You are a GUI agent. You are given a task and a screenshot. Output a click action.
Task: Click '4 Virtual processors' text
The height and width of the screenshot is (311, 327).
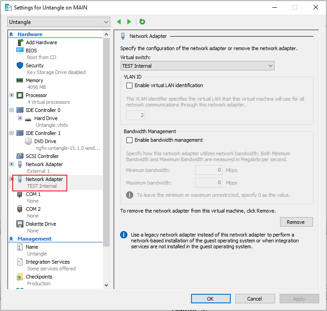click(48, 102)
